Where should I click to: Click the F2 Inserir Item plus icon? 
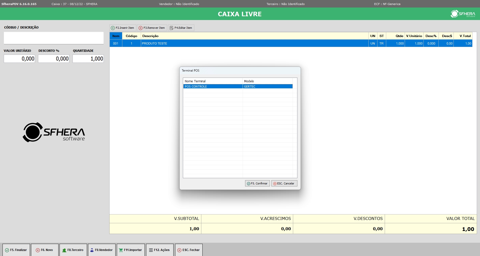tap(113, 28)
